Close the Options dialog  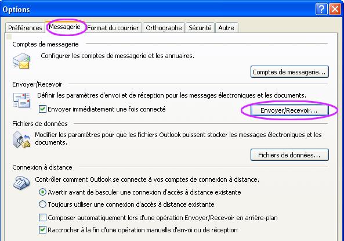335,9
